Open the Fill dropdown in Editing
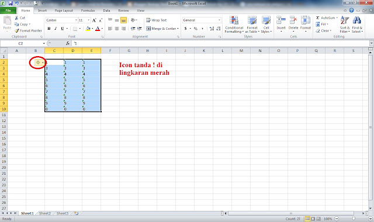The image size is (374, 222). 322,24
